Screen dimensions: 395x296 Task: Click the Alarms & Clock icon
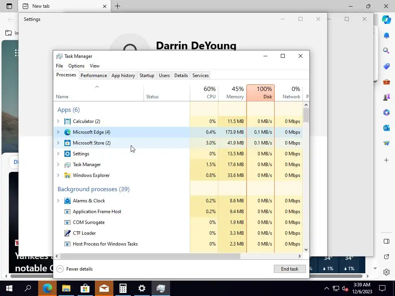click(67, 201)
